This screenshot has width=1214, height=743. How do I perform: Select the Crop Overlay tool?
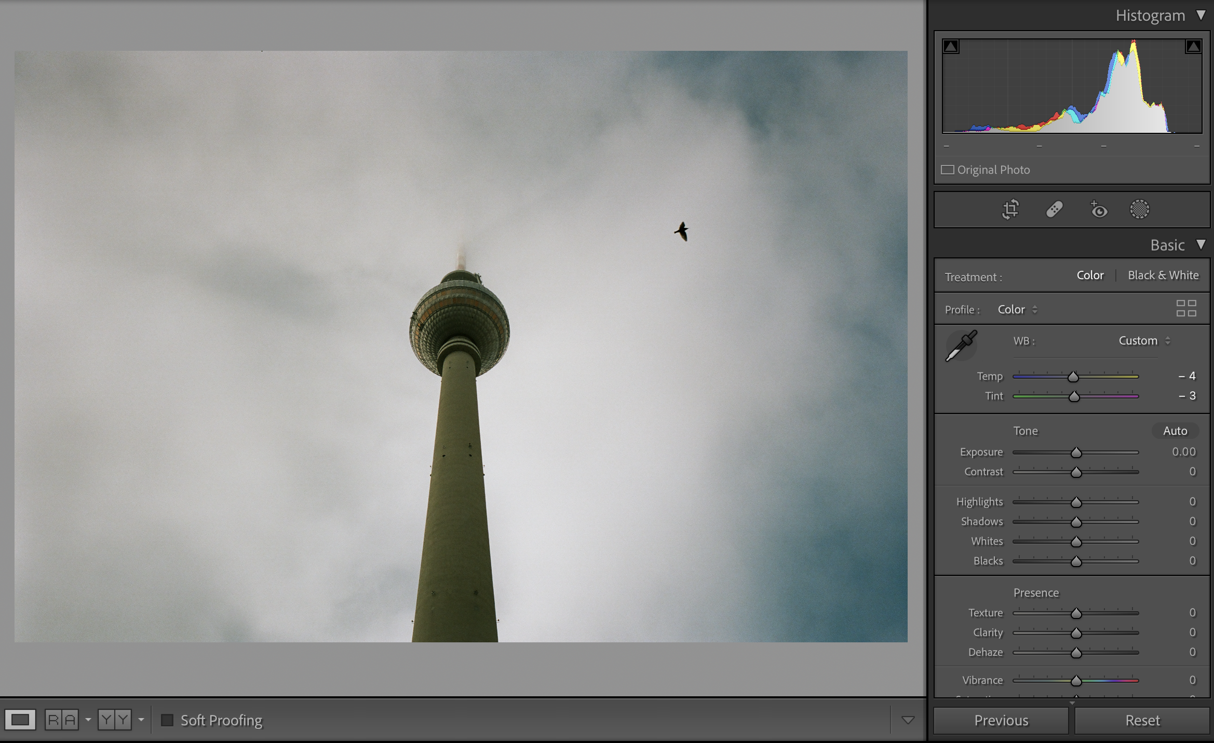coord(1010,210)
